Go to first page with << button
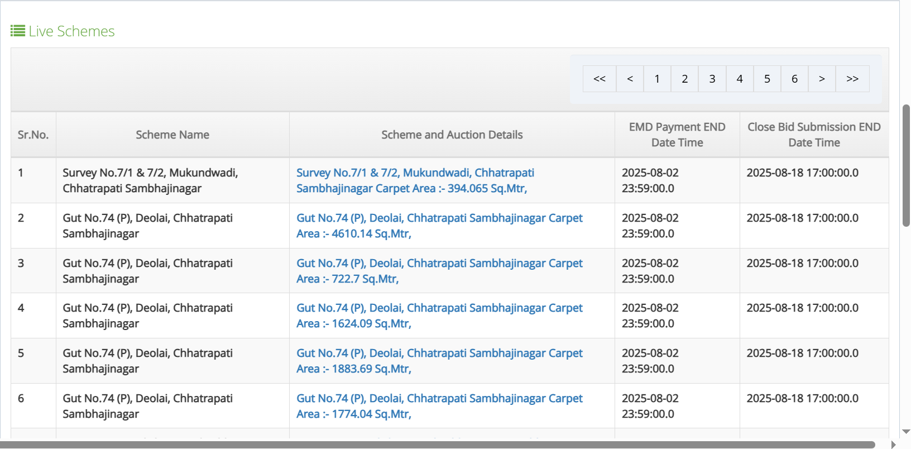The image size is (911, 449). click(600, 79)
